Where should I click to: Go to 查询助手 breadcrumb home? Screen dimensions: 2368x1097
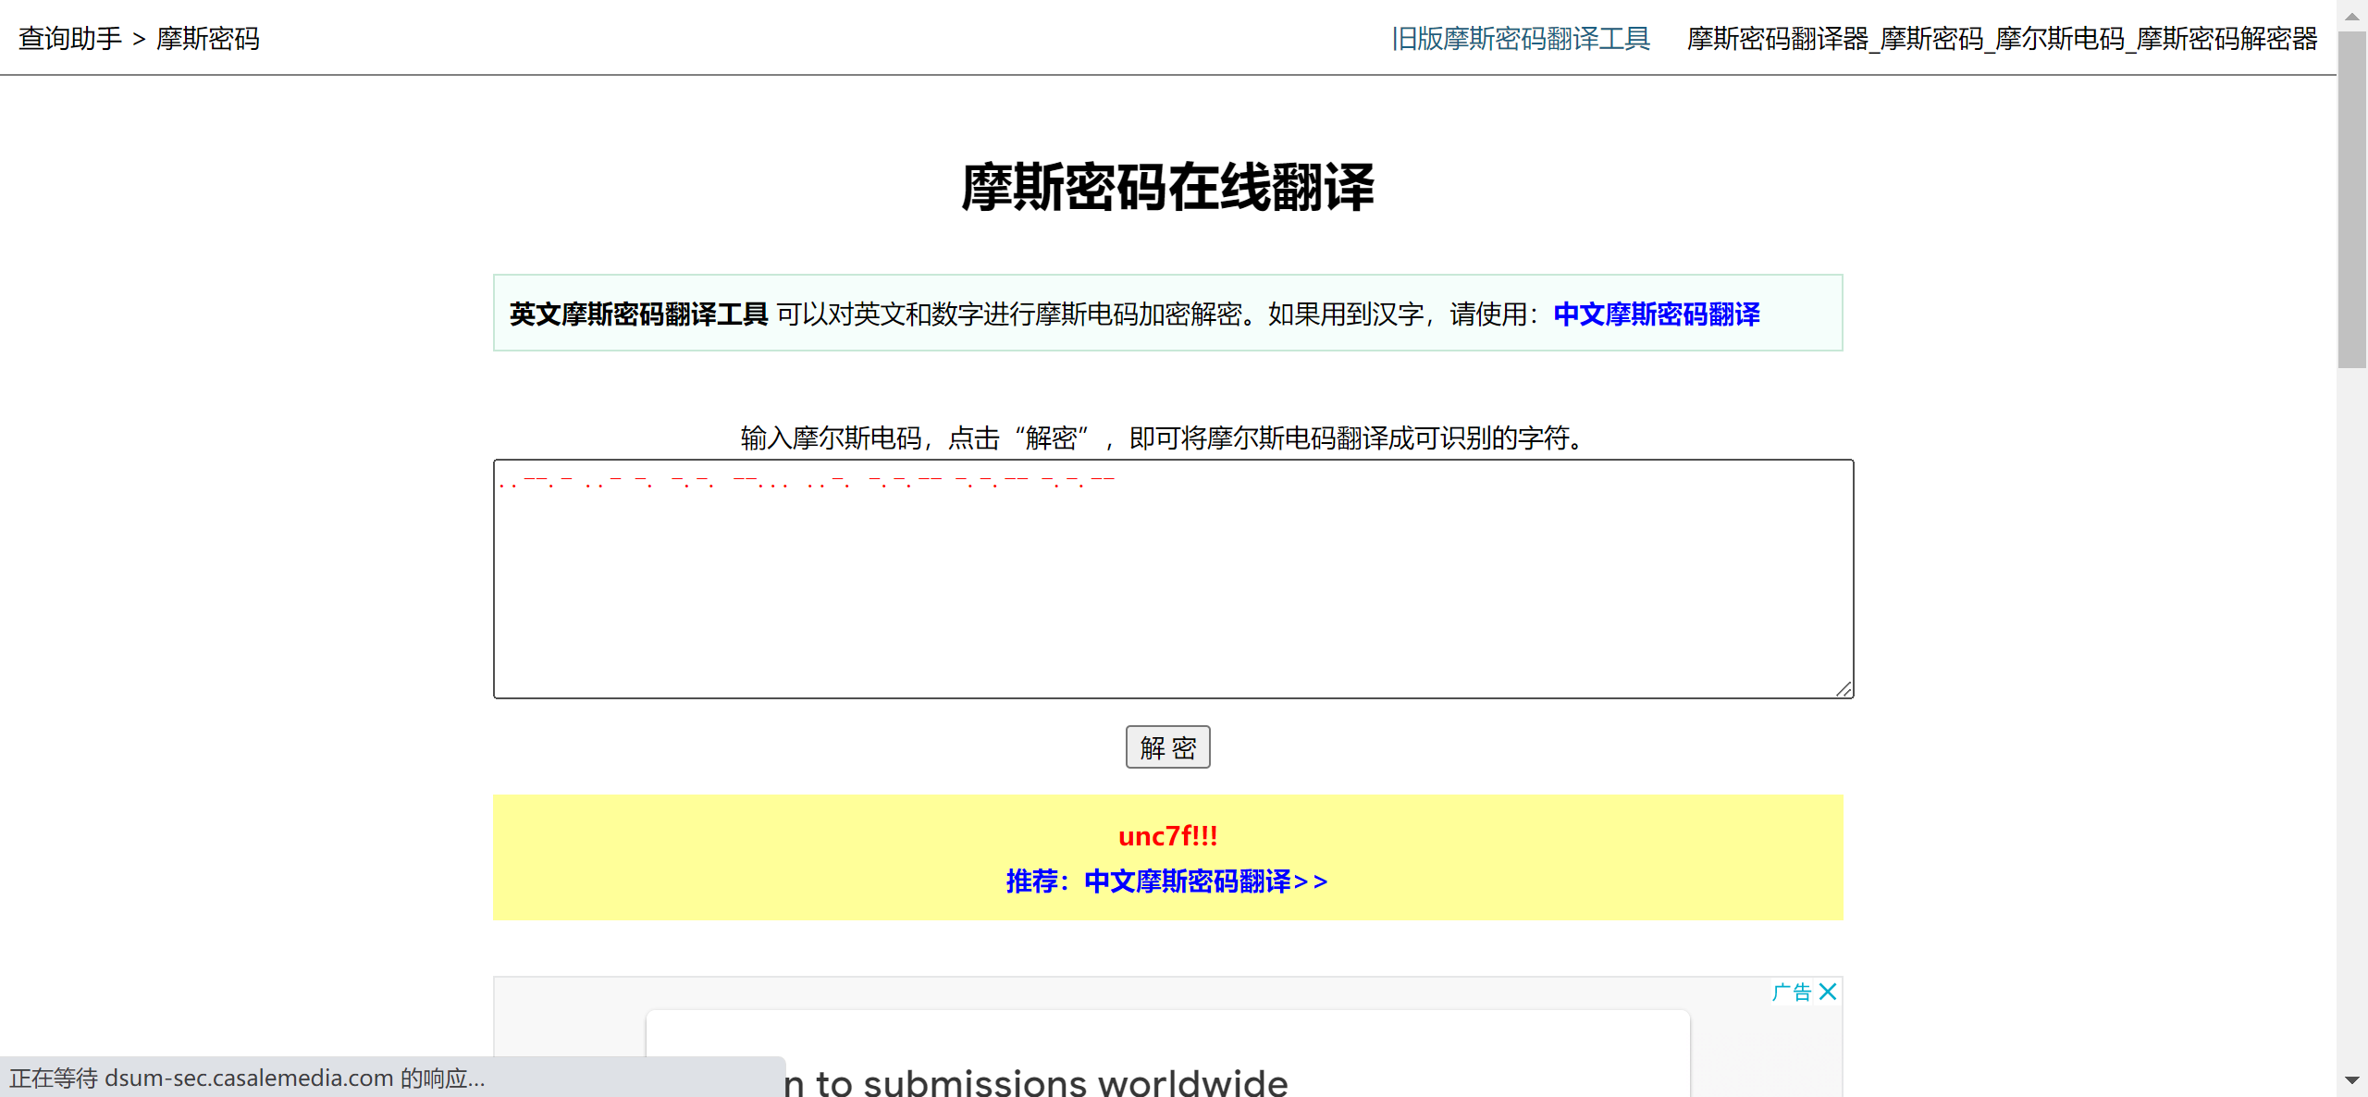point(70,38)
